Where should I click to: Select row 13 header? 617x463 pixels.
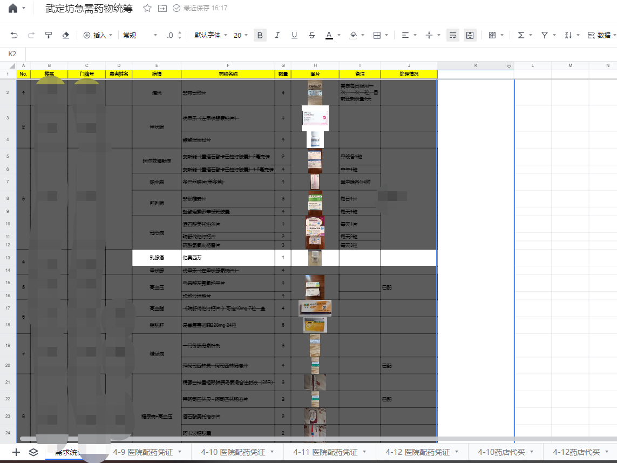pyautogui.click(x=8, y=258)
